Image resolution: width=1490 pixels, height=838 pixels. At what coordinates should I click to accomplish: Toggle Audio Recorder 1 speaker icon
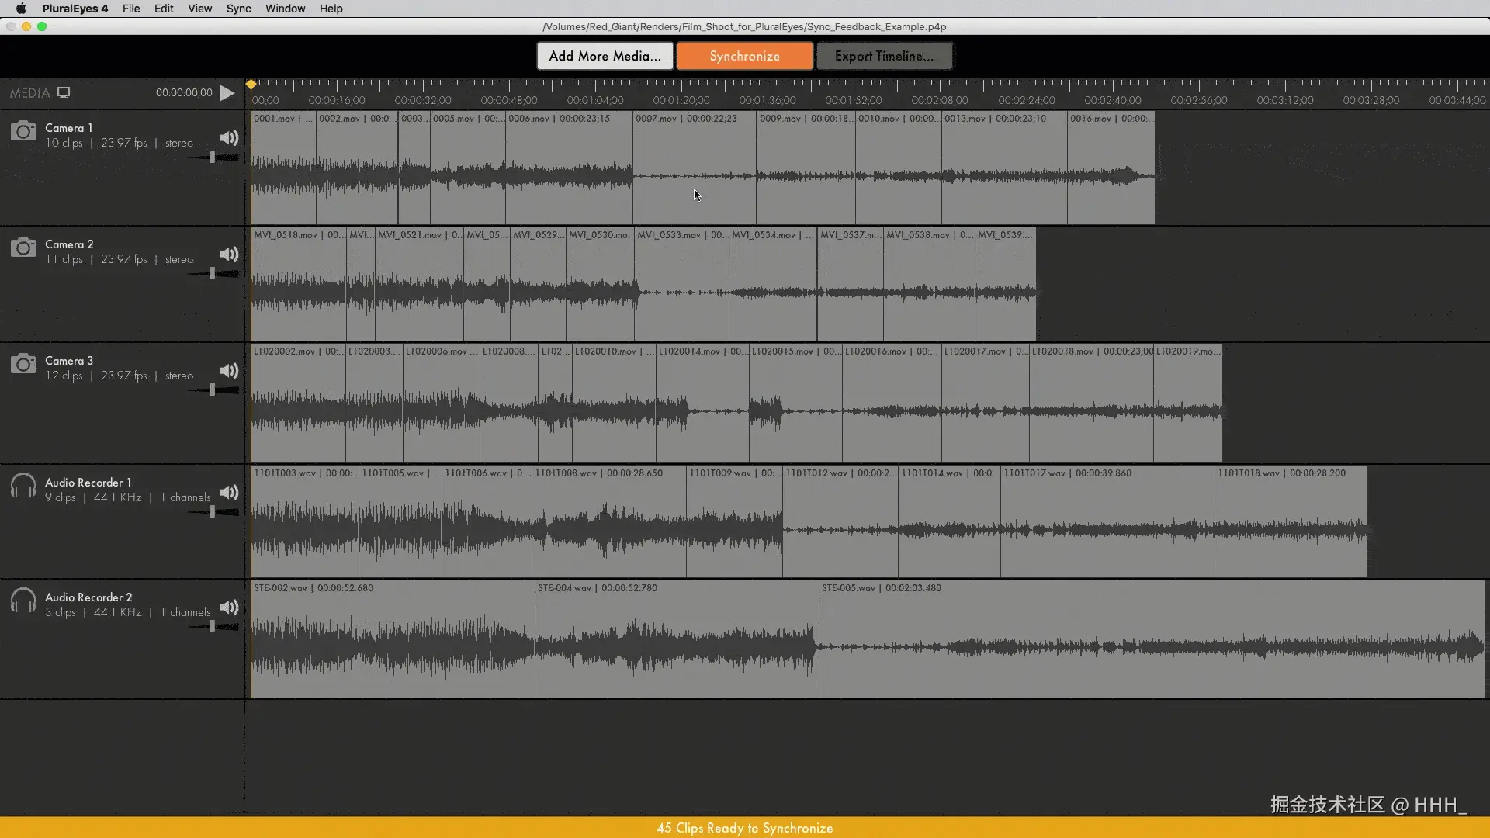click(x=228, y=493)
